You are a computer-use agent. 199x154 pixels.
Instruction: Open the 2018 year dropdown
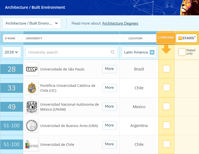pos(11,52)
